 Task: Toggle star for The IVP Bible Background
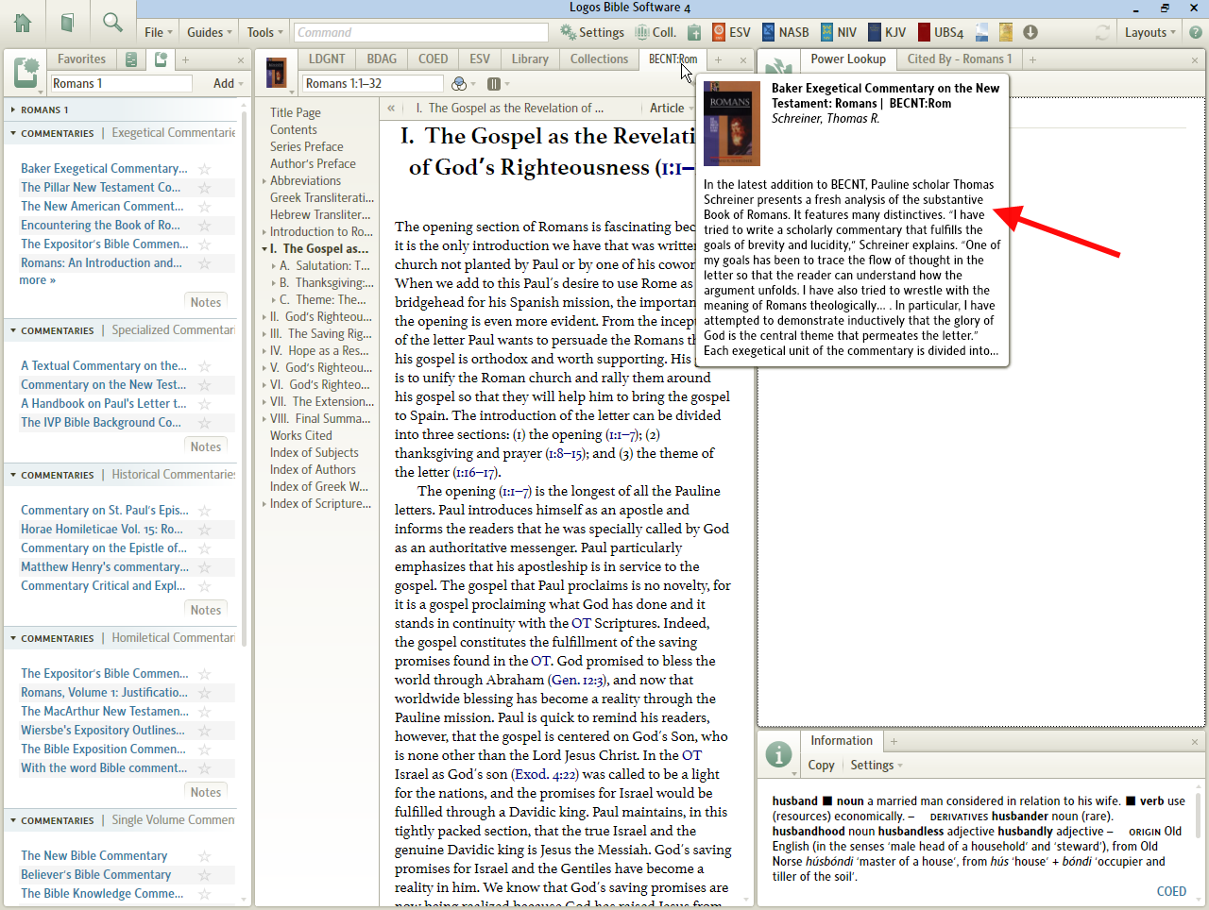(x=204, y=423)
